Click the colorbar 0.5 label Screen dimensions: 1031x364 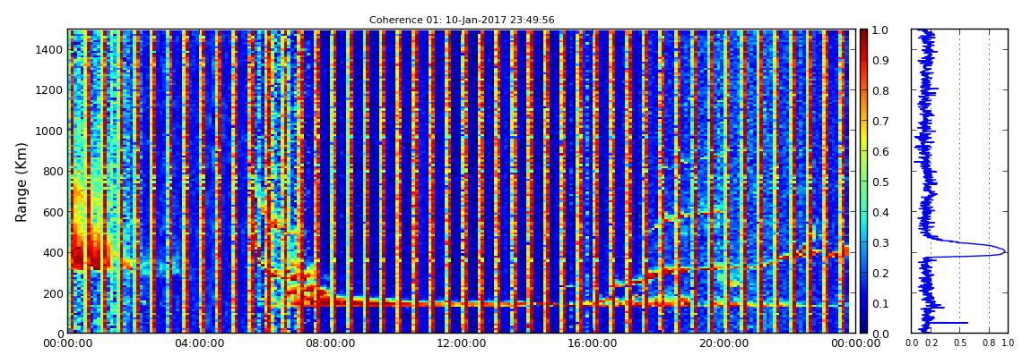tap(879, 182)
